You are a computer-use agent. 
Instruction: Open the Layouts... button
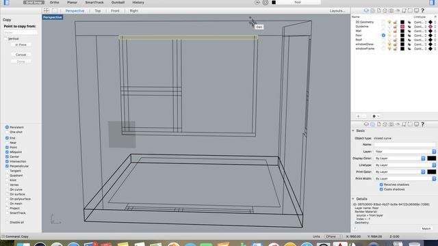pos(337,11)
